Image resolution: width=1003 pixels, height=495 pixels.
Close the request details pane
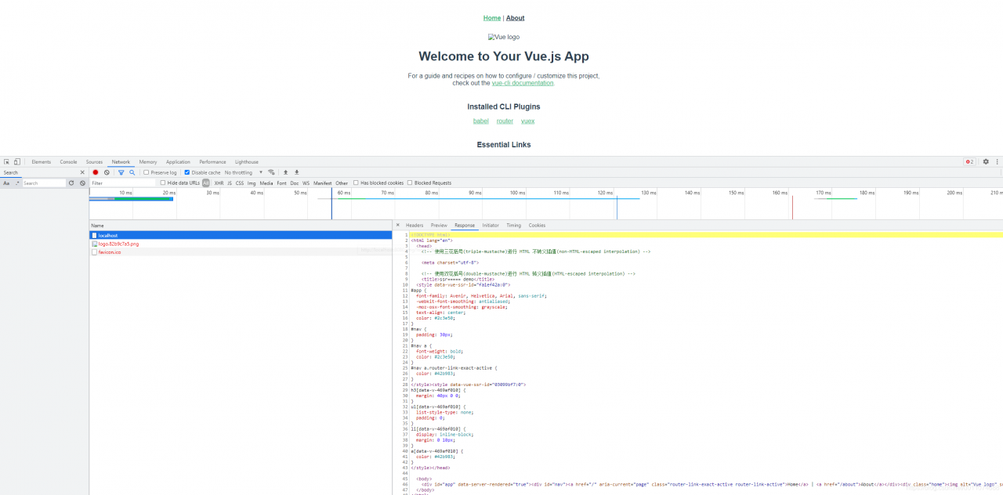coord(398,225)
